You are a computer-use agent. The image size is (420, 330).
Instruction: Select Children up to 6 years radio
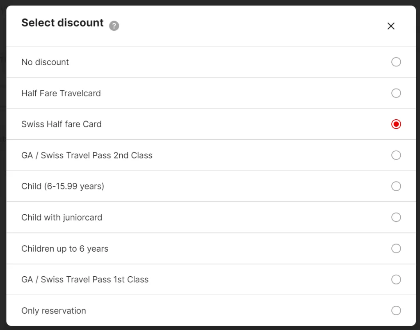pyautogui.click(x=396, y=248)
